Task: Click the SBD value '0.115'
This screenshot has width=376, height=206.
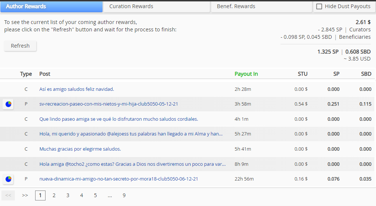Action: coord(365,104)
